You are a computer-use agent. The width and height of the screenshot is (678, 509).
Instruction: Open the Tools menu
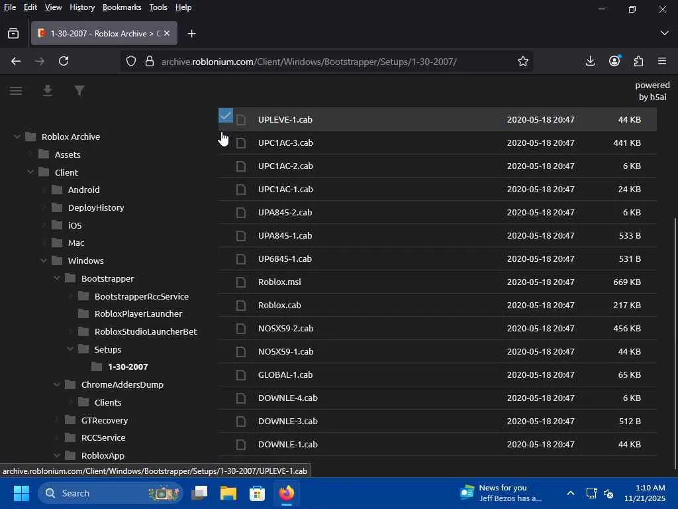click(158, 7)
